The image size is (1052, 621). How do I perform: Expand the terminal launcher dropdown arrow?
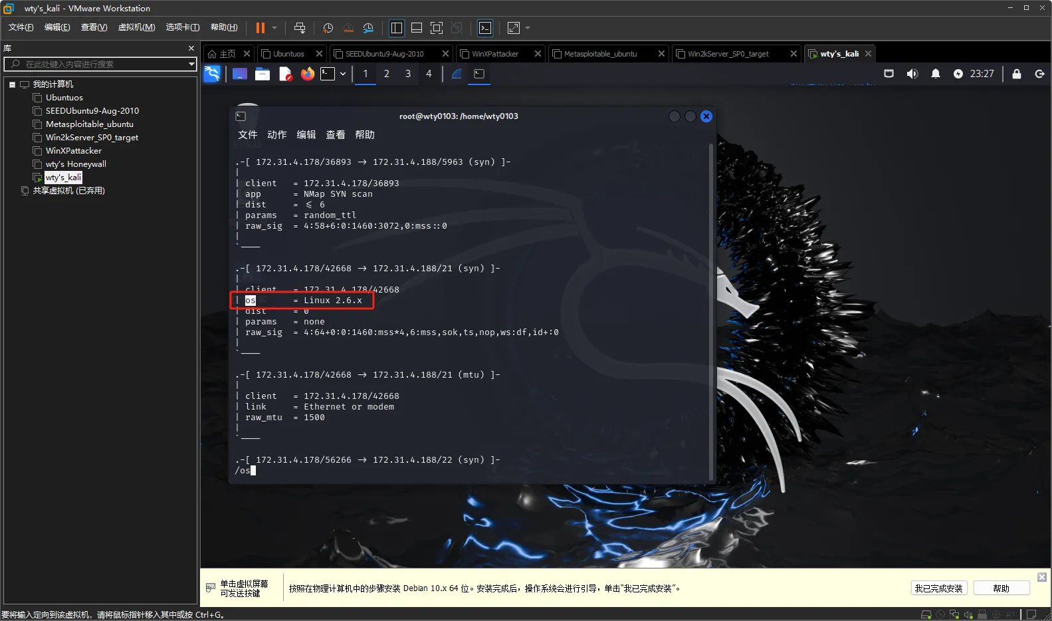tap(343, 74)
